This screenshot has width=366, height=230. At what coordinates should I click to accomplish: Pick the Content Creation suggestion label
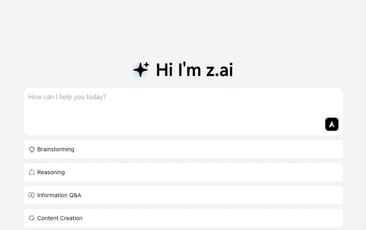click(60, 218)
